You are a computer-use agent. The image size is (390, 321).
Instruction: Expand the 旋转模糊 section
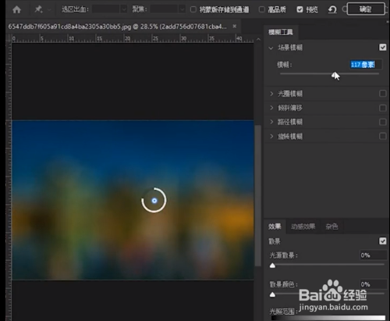pyautogui.click(x=271, y=136)
